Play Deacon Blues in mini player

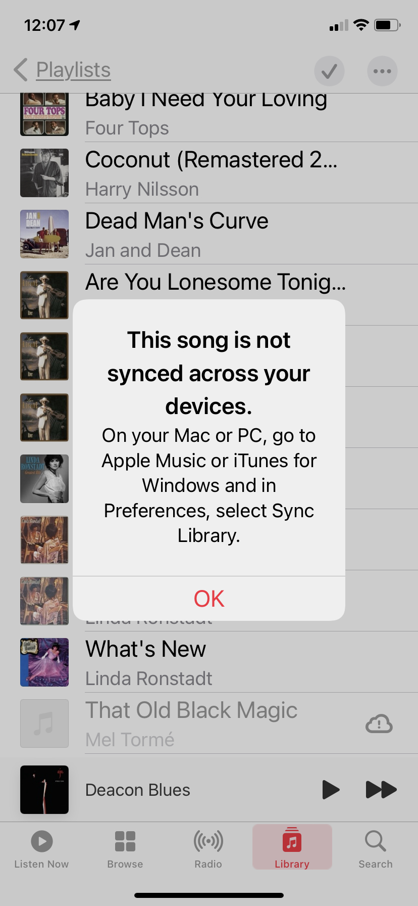331,789
